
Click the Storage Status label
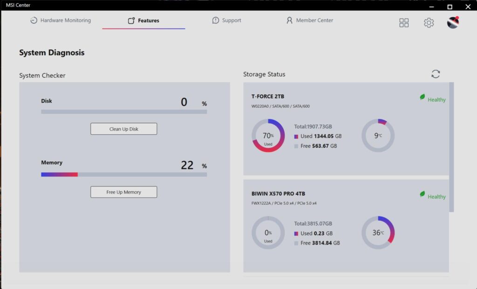pyautogui.click(x=264, y=74)
